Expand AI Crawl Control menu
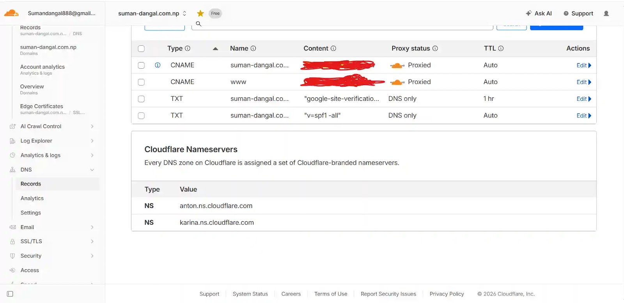 pyautogui.click(x=92, y=127)
